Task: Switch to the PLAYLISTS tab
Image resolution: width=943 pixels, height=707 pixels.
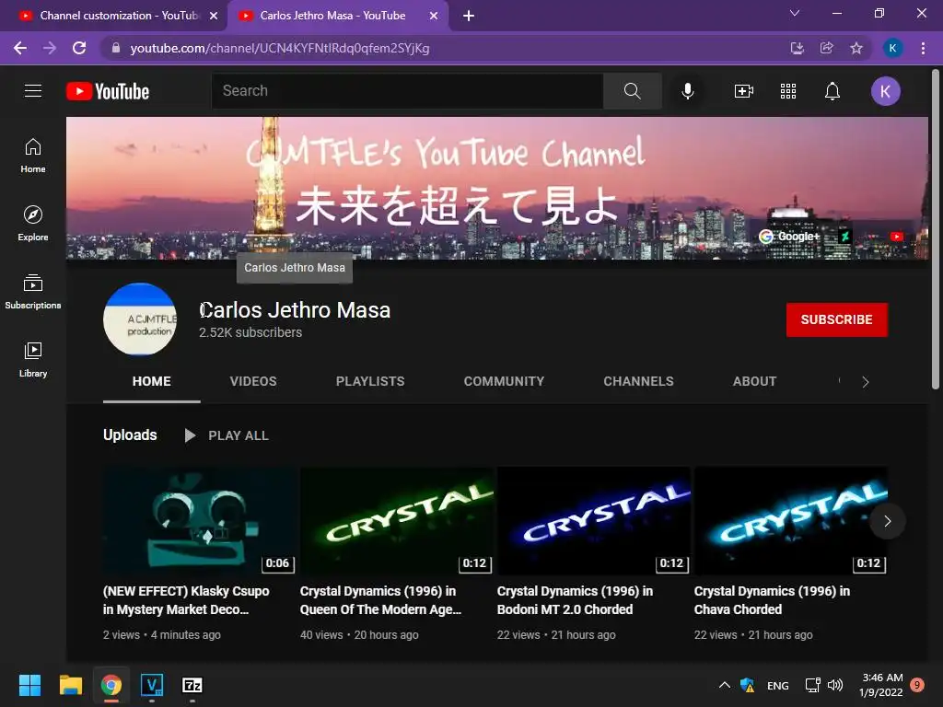Action: click(370, 381)
